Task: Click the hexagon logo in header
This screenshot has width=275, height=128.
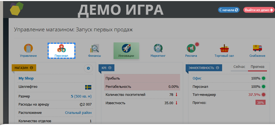Action: click(16, 8)
